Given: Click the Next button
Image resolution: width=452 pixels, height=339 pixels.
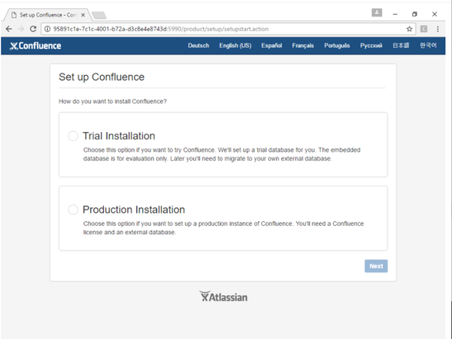Looking at the screenshot, I should (376, 266).
